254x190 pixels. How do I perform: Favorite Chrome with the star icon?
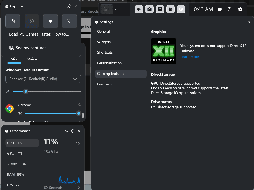(x=80, y=105)
